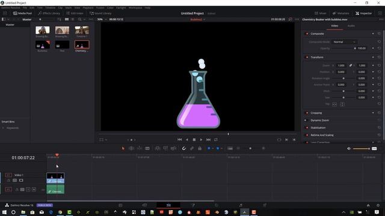Click the viewer scrubber playhead
Viewport: 385px width, 216px height.
pyautogui.click(x=228, y=134)
